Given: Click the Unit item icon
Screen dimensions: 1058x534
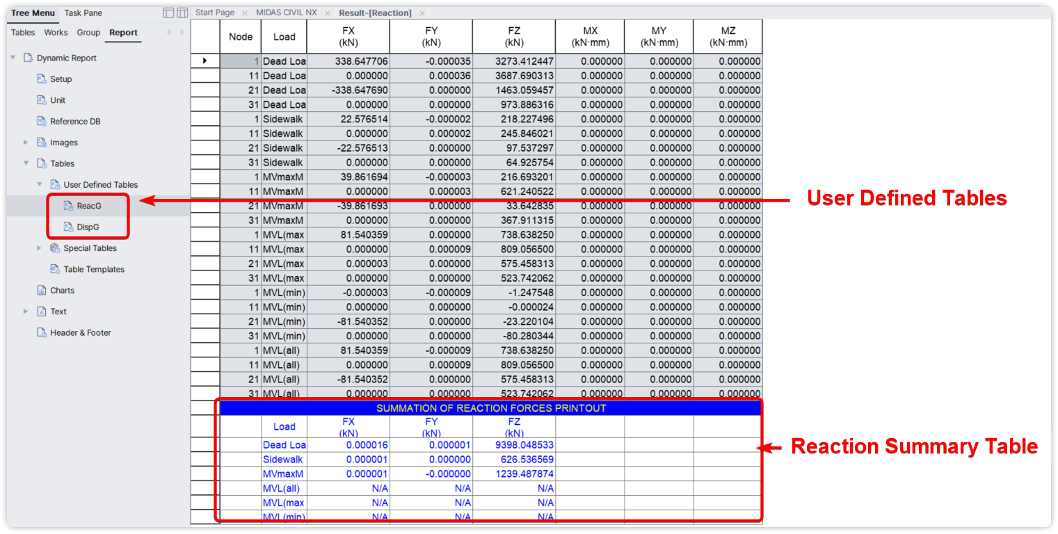Looking at the screenshot, I should click(x=41, y=100).
